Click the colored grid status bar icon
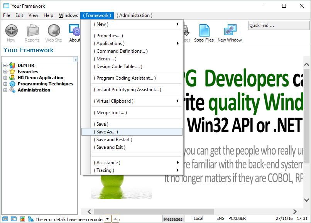Screen dimensions: 311x223 pyautogui.click(x=22, y=219)
